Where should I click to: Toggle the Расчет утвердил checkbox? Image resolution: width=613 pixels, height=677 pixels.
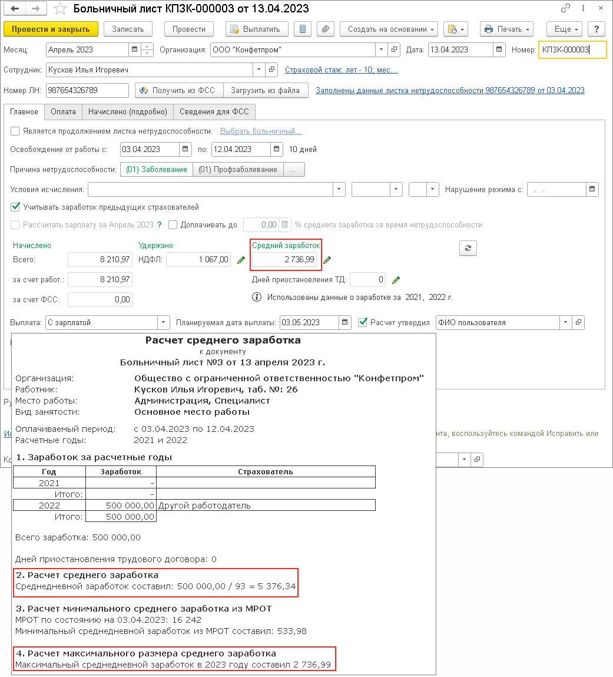[363, 322]
